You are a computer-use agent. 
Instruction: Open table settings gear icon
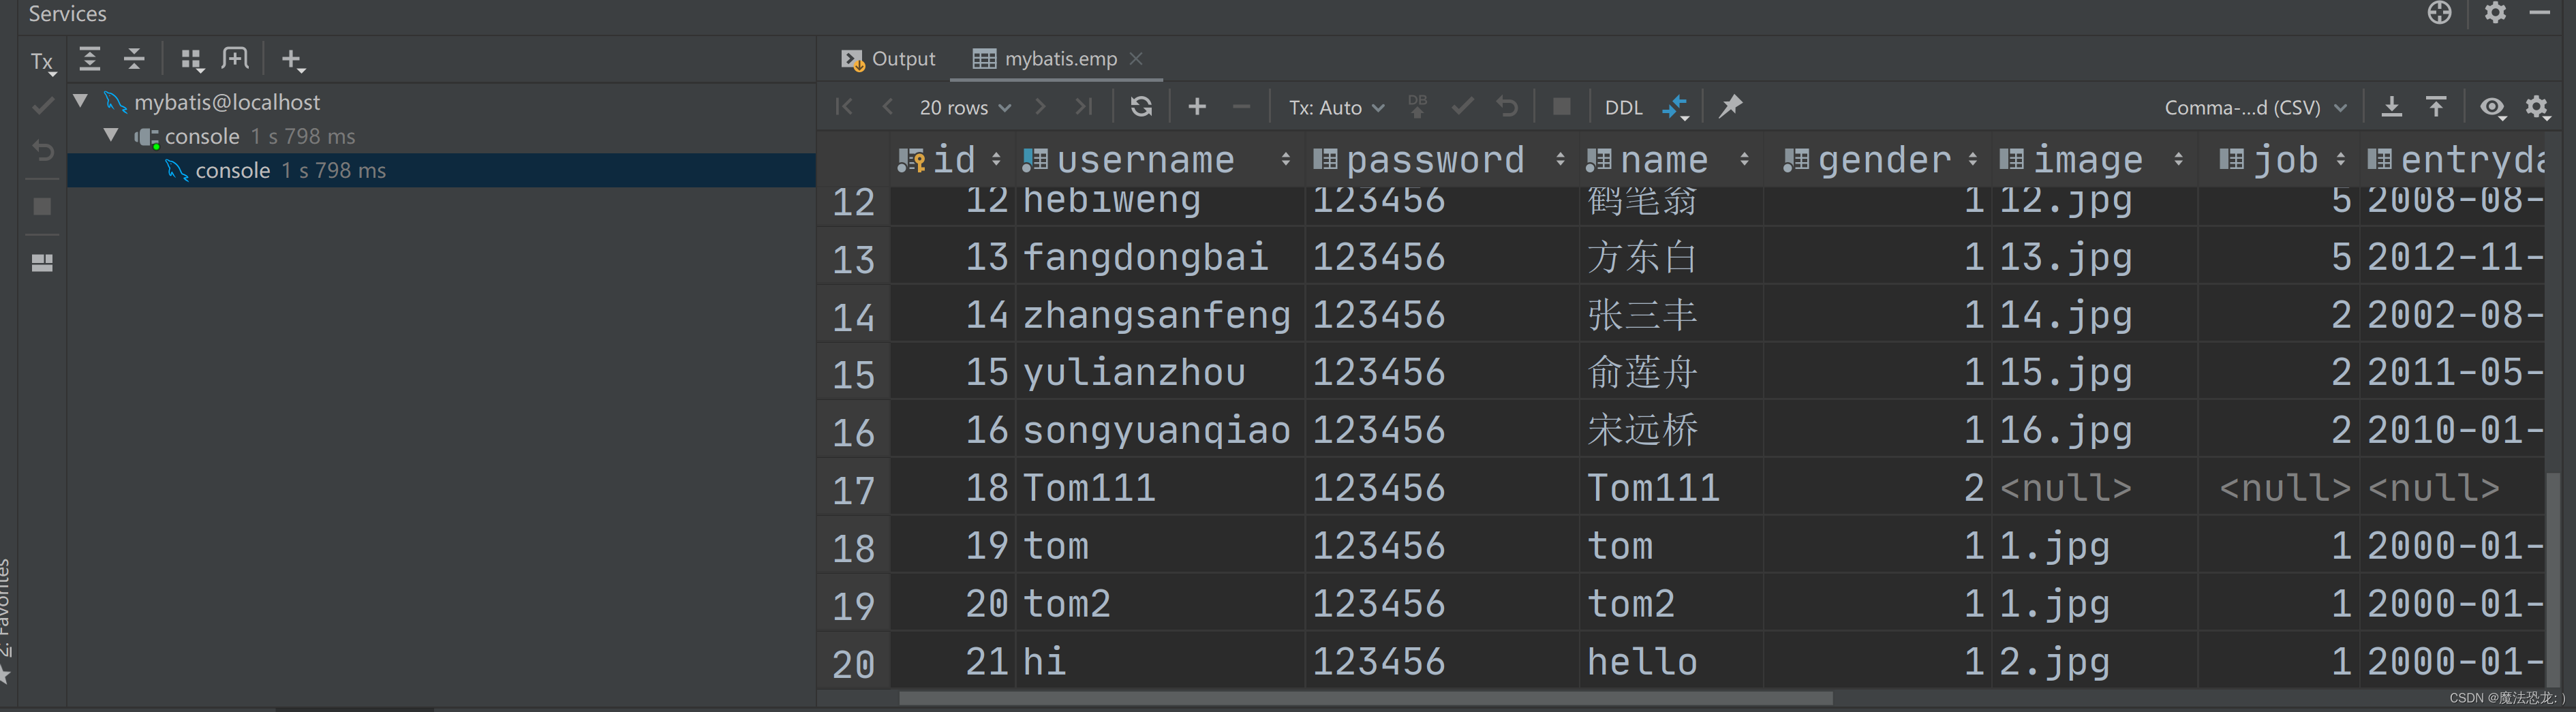[2537, 107]
